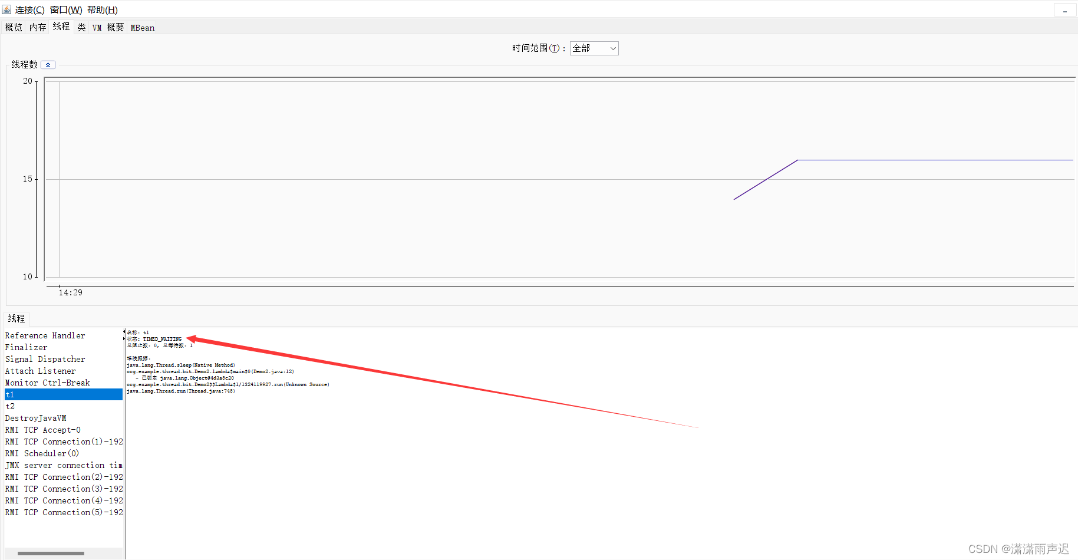Select the RMI TCP Connection(5) thread
Image resolution: width=1078 pixels, height=560 pixels.
[x=64, y=512]
